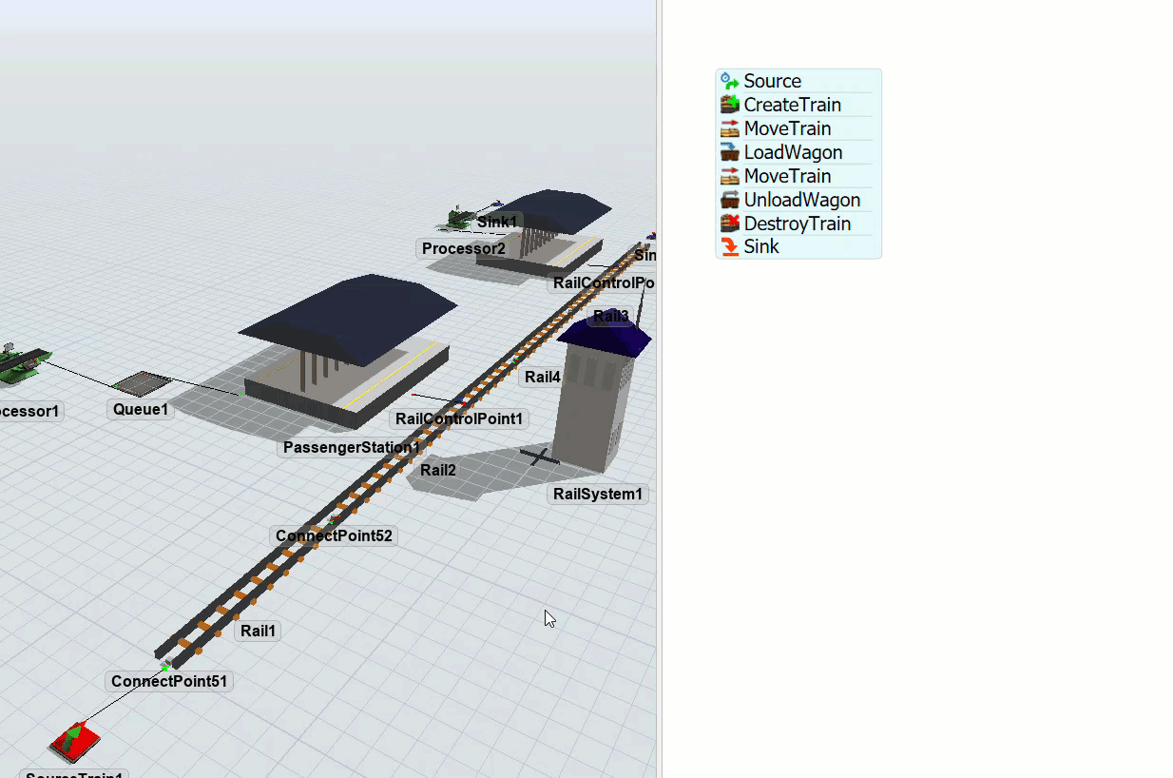Click the LoadWagon activity icon

[729, 152]
